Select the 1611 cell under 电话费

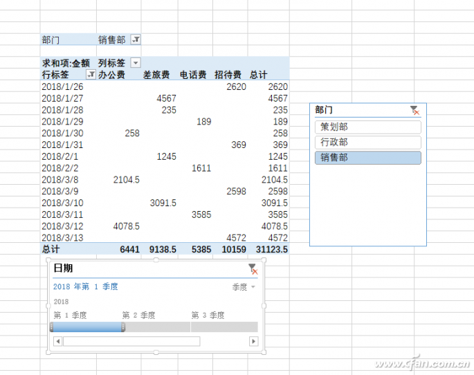(201, 168)
